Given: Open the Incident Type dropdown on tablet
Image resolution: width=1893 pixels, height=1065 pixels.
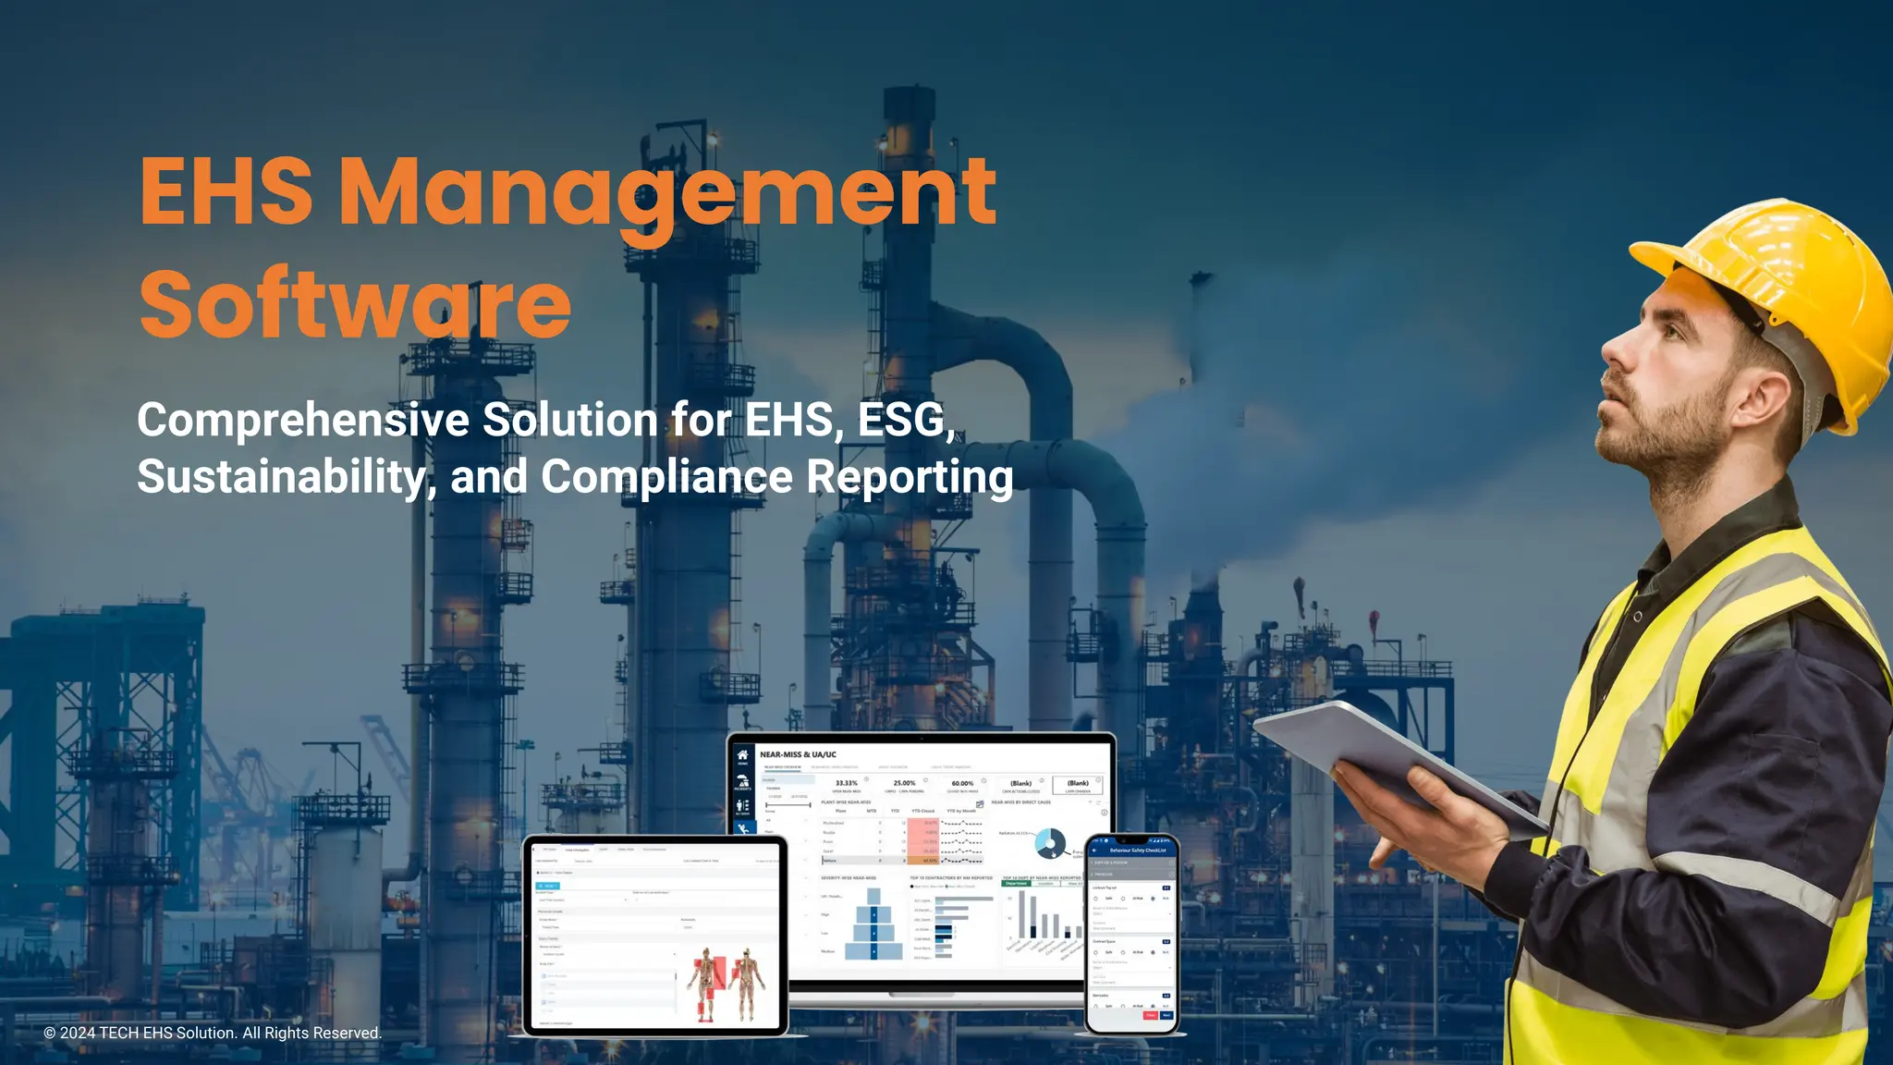Looking at the screenshot, I should [582, 900].
